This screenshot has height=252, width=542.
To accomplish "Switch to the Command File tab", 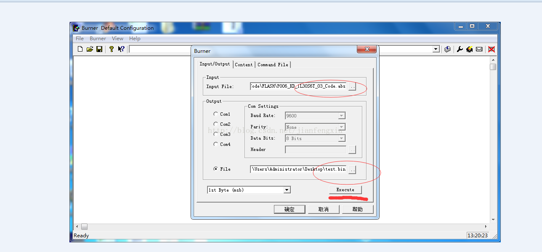I will [x=273, y=65].
